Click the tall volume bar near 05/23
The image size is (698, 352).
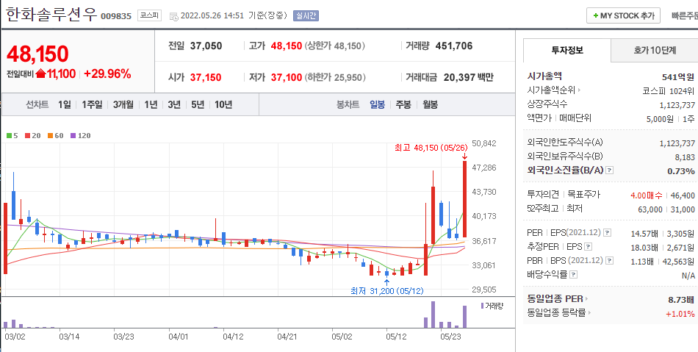coord(433,315)
